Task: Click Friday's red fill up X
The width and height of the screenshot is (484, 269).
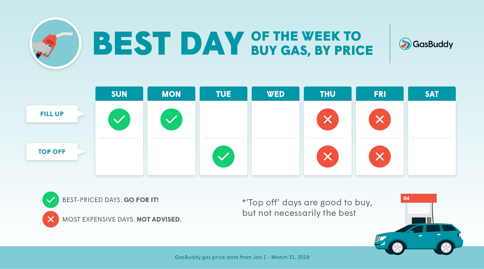Action: click(380, 120)
